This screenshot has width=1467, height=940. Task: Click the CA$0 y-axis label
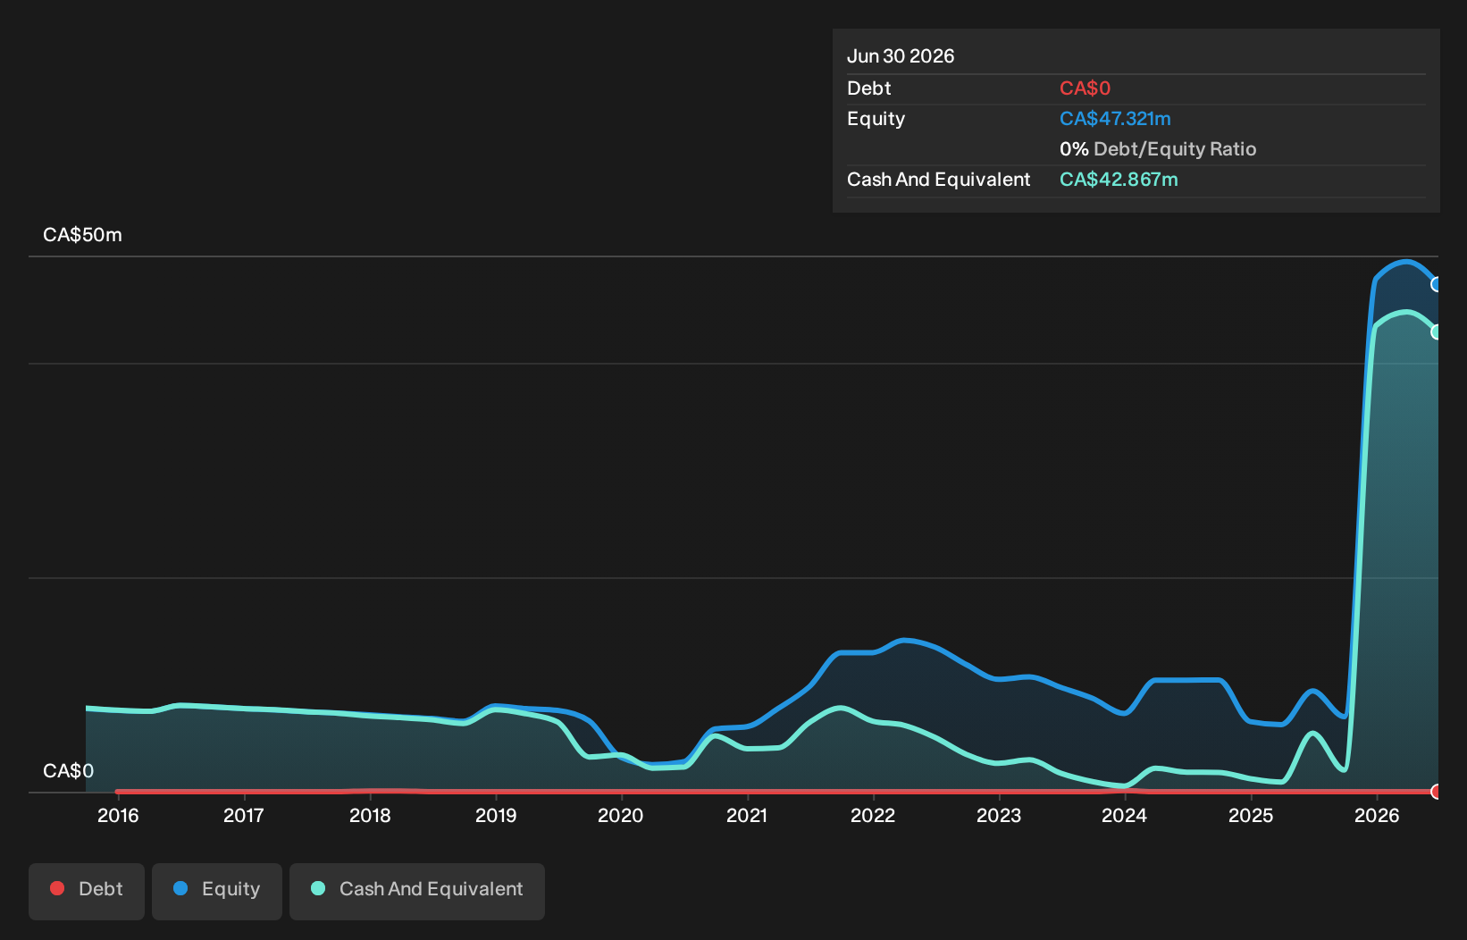[x=68, y=771]
